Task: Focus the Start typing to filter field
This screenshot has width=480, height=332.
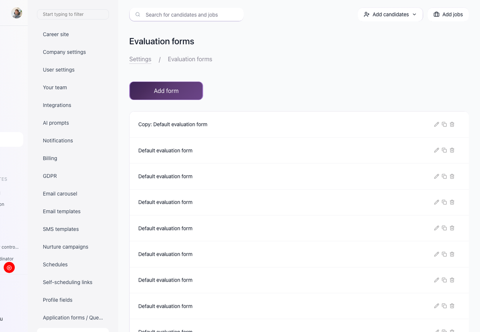Action: (x=73, y=14)
